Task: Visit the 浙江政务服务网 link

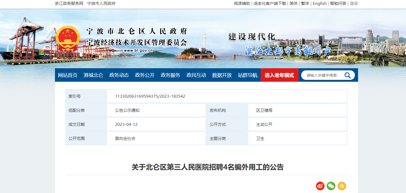Action: (69, 4)
